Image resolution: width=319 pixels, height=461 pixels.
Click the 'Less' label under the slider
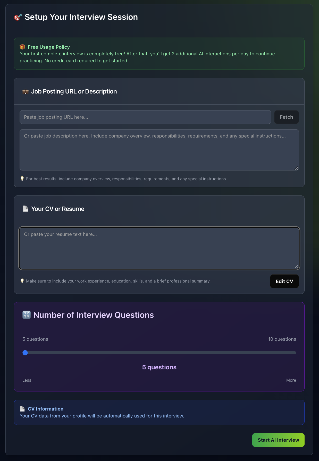pos(27,380)
